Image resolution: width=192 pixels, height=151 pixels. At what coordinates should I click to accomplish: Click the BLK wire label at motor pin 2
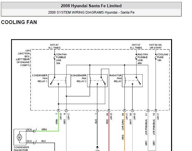coord(44,141)
